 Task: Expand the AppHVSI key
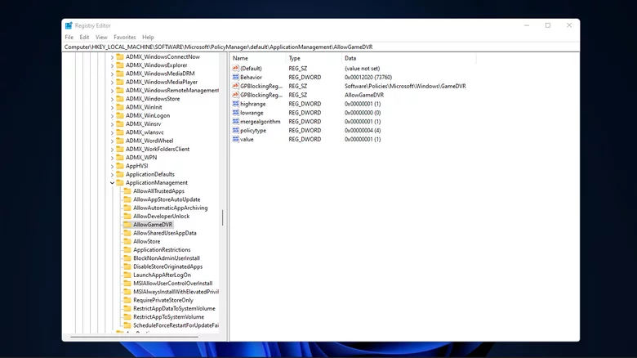coord(112,166)
